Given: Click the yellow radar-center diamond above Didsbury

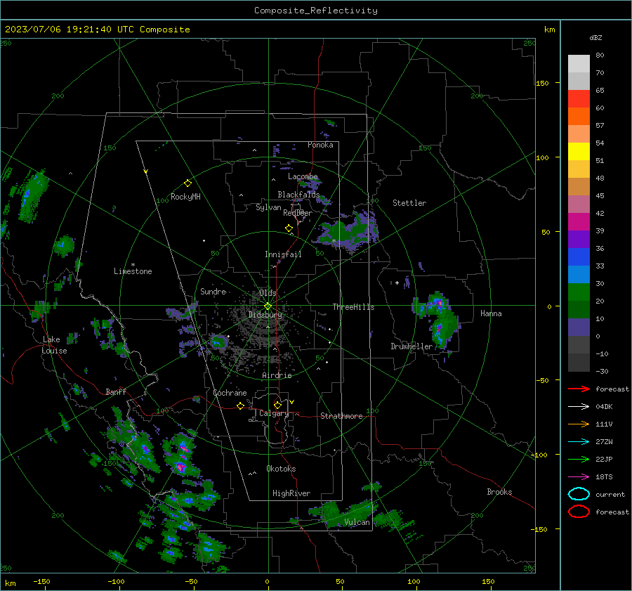Looking at the screenshot, I should [268, 306].
